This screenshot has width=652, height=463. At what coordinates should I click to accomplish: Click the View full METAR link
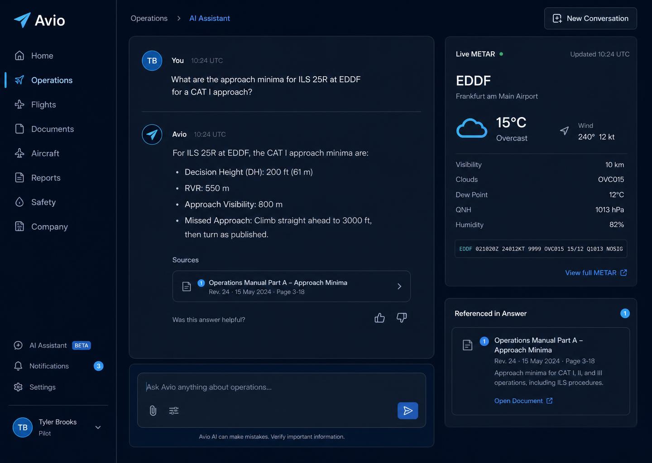[x=596, y=273]
